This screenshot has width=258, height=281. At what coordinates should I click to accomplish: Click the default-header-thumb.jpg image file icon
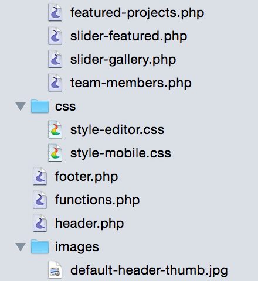click(x=55, y=270)
